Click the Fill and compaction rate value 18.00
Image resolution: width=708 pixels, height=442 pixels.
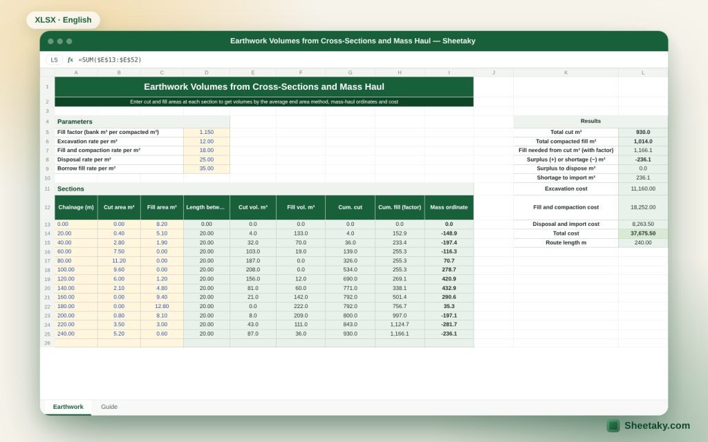click(x=206, y=150)
